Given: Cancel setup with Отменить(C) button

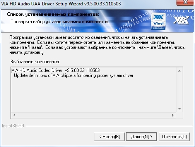Looking at the screenshot, I should (174, 137).
